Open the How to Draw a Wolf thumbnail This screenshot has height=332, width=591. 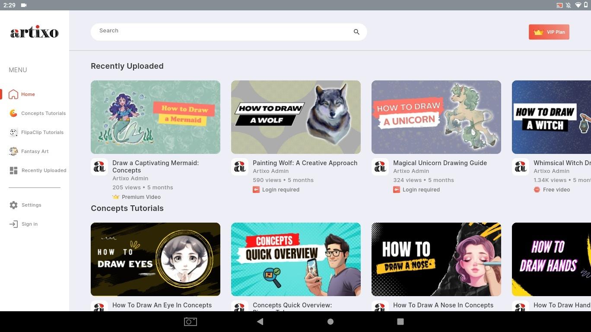click(x=296, y=117)
